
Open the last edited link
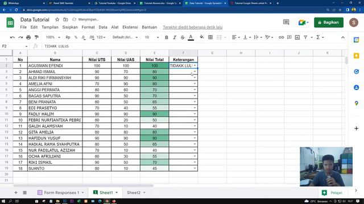tap(192, 27)
